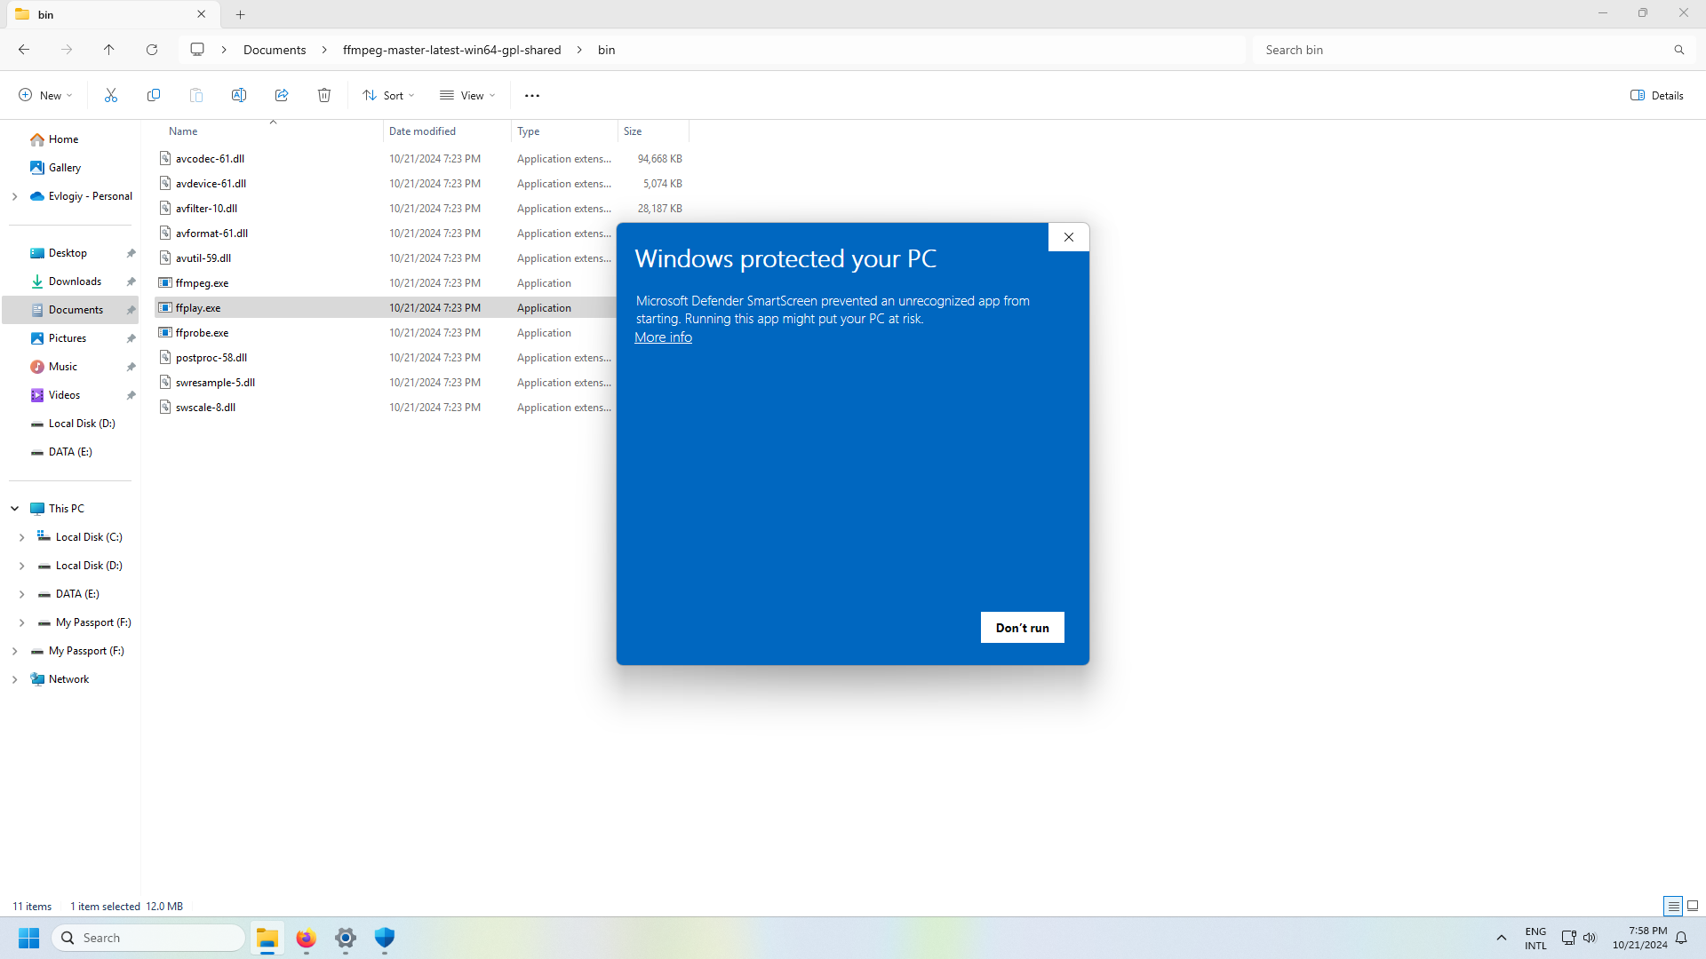Click the Documents breadcrumb in address bar
Viewport: 1706px width, 959px height.
[x=275, y=50]
